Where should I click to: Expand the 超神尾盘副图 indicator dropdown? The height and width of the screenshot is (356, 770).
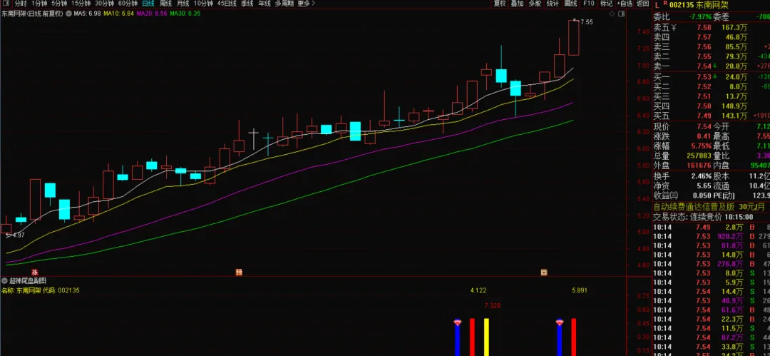click(5, 281)
